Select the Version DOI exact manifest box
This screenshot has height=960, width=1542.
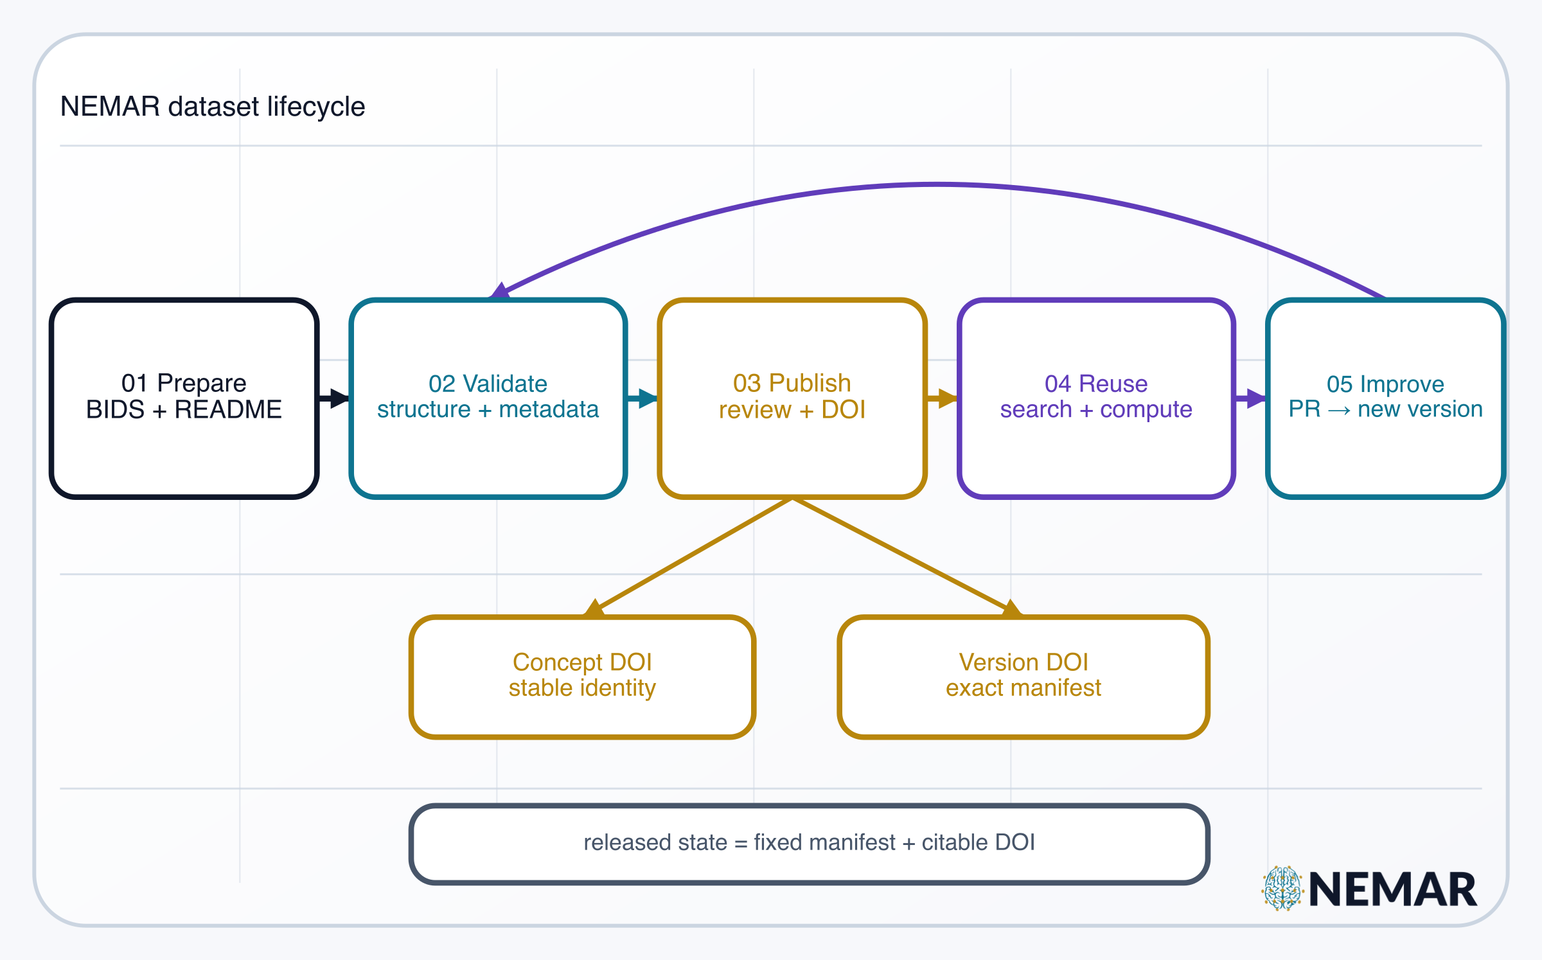click(1024, 677)
